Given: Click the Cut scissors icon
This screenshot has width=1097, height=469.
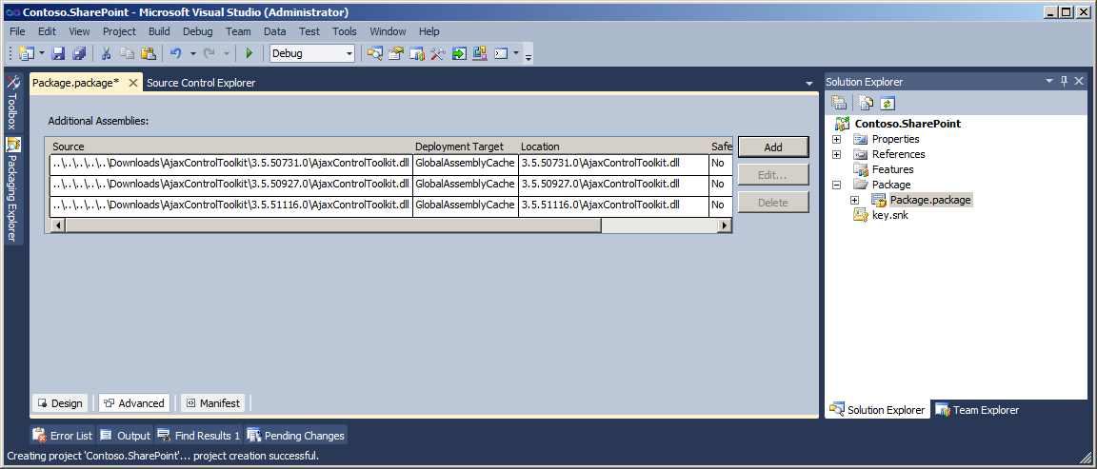Looking at the screenshot, I should [107, 53].
